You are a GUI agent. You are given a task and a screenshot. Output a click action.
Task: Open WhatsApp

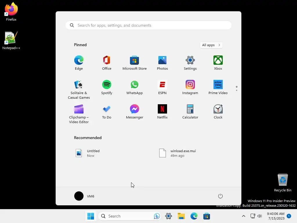135,87
